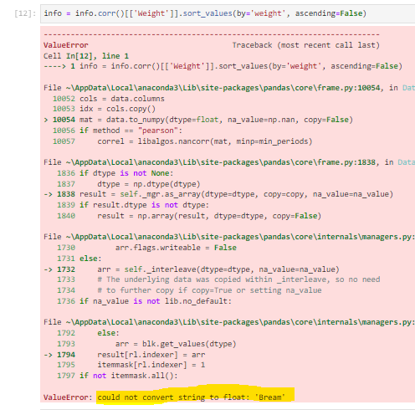Click traceback line 10054 with data.to_numpy
Screen dimensions: 415x410
point(198,120)
